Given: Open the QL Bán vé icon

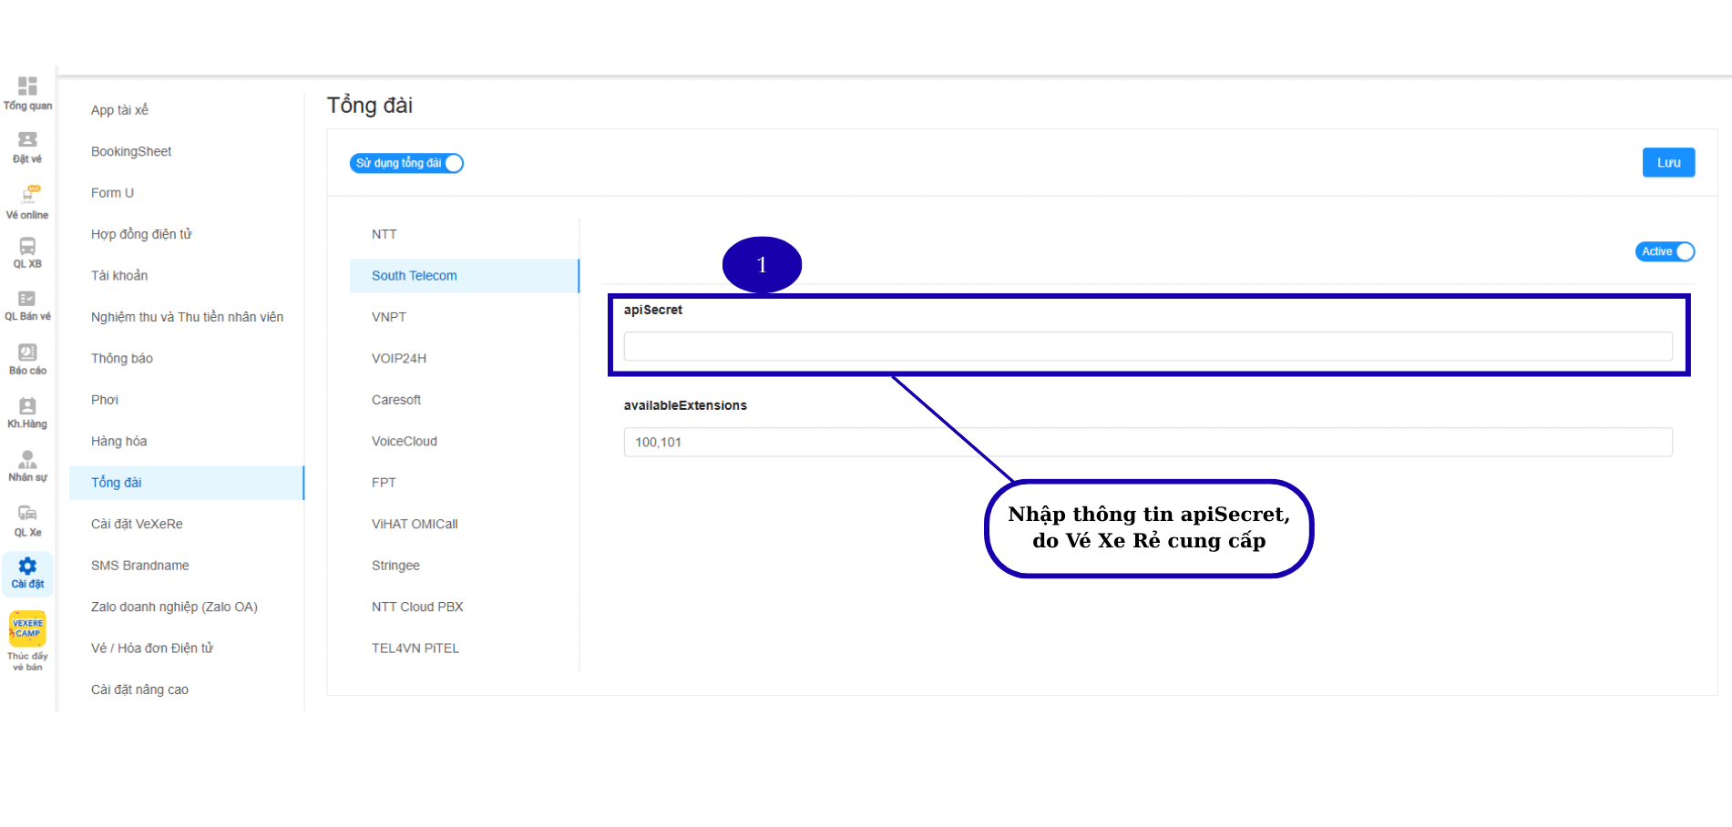Looking at the screenshot, I should click(27, 300).
